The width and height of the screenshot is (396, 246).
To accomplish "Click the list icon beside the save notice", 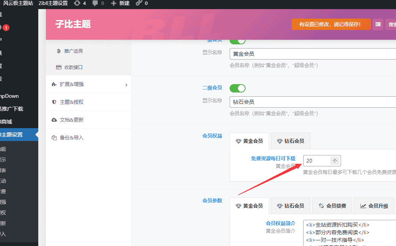I will click(x=378, y=24).
